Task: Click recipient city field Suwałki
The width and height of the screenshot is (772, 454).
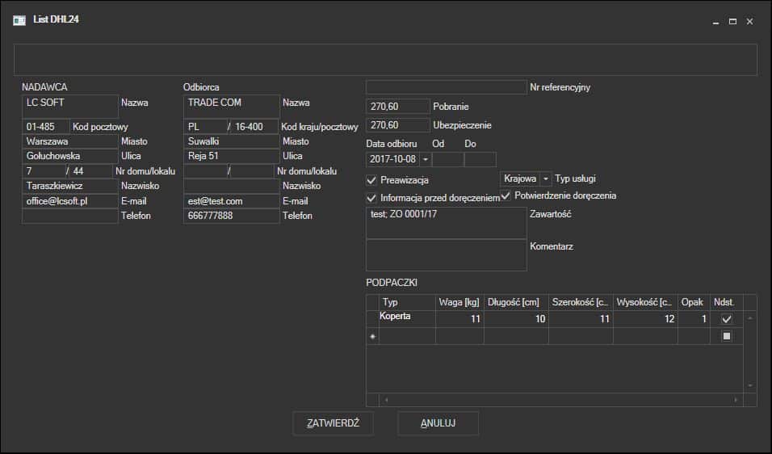Action: 232,141
